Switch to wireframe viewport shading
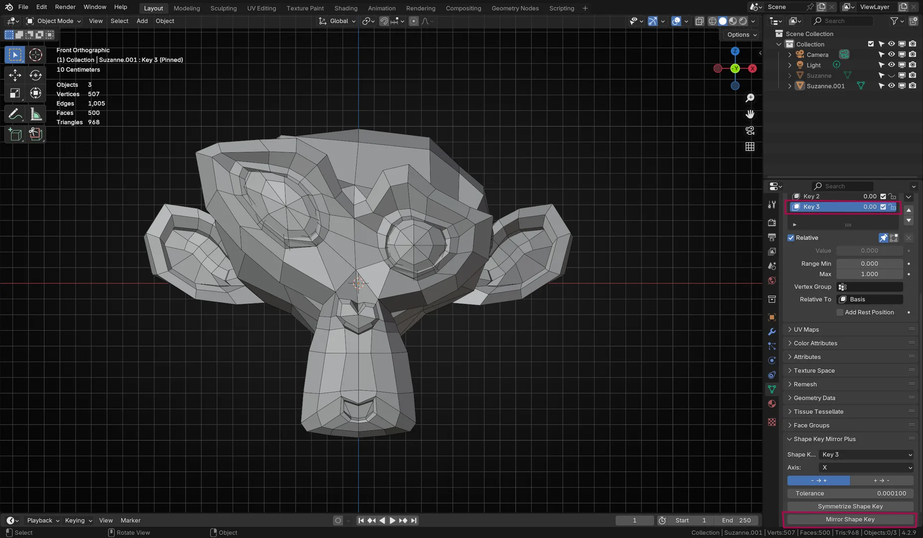This screenshot has width=923, height=538. point(713,21)
